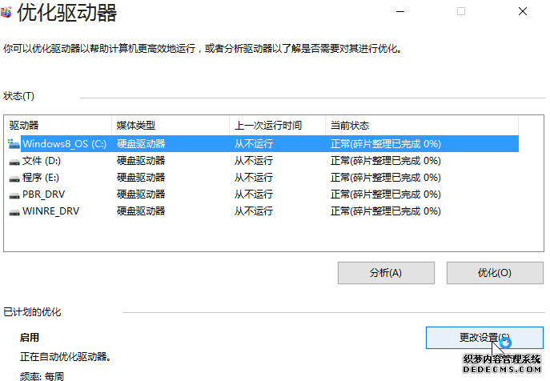550x381 pixels.
Task: Click current status of Windows8_OS (C:)
Action: (x=386, y=144)
